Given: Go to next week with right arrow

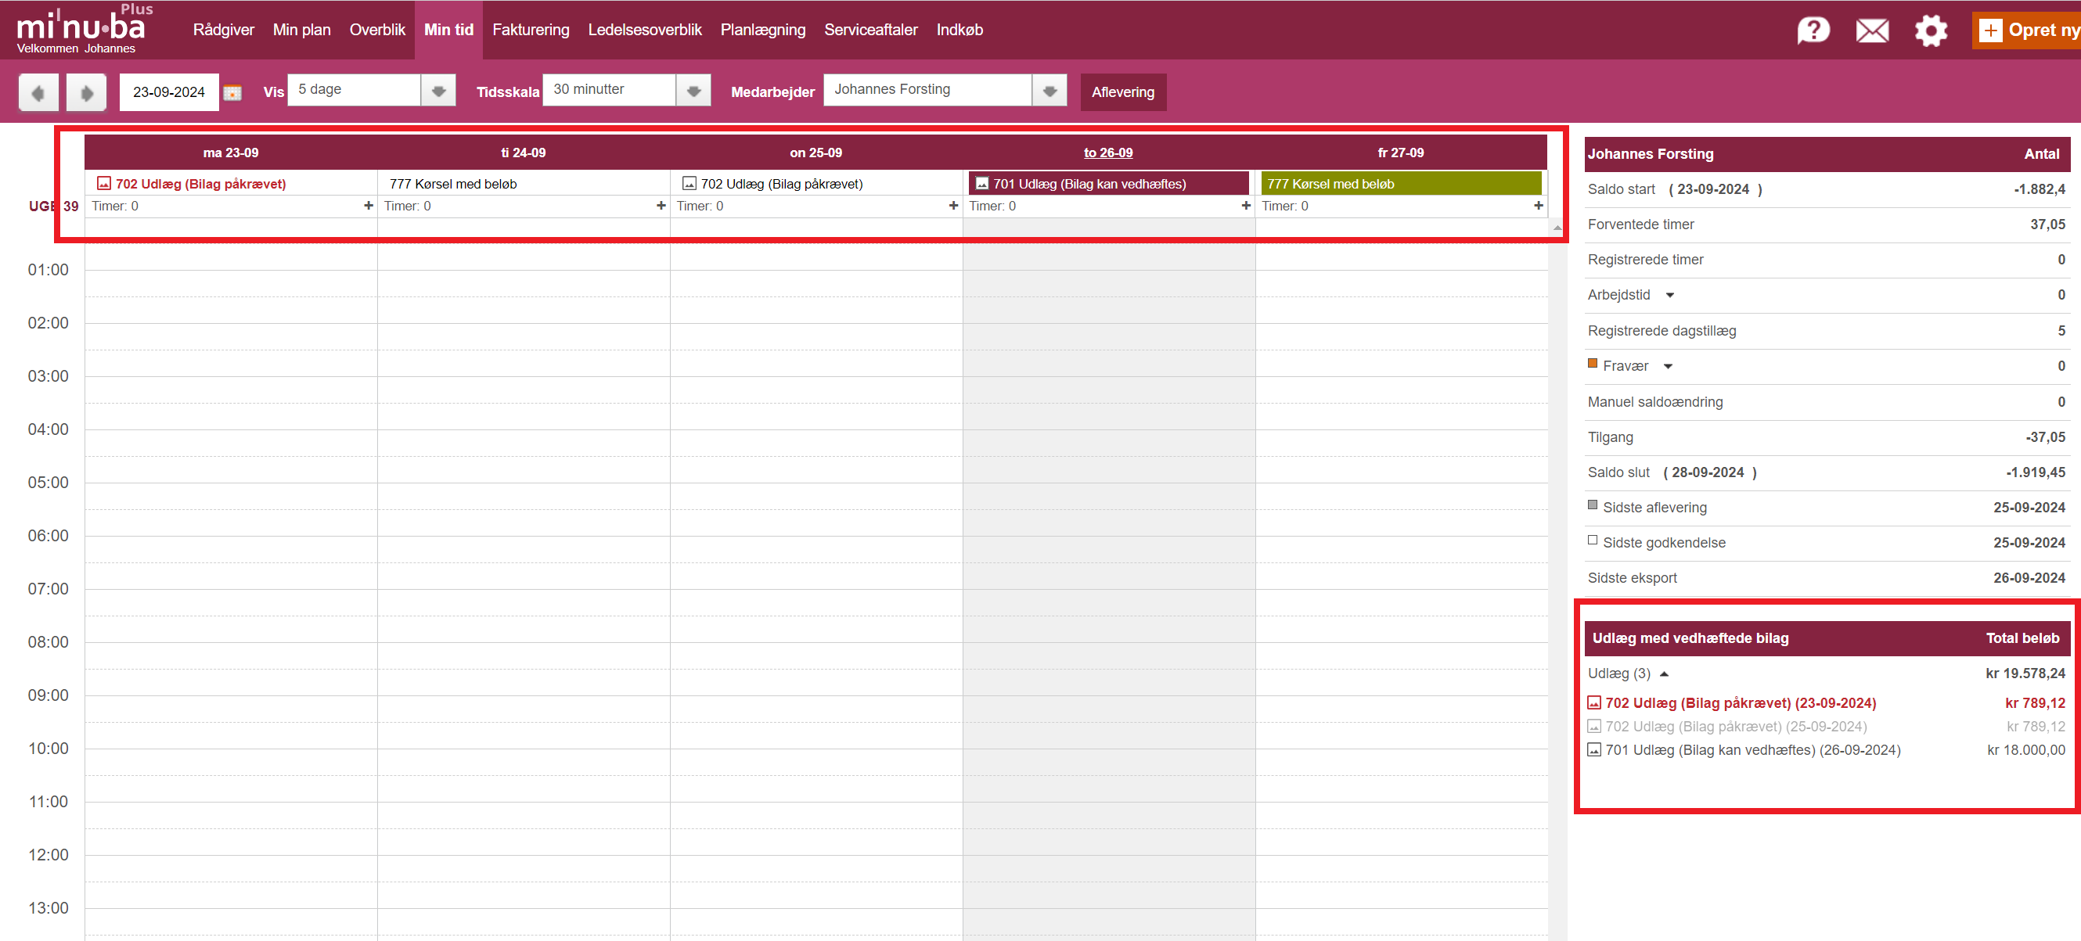Looking at the screenshot, I should point(86,92).
